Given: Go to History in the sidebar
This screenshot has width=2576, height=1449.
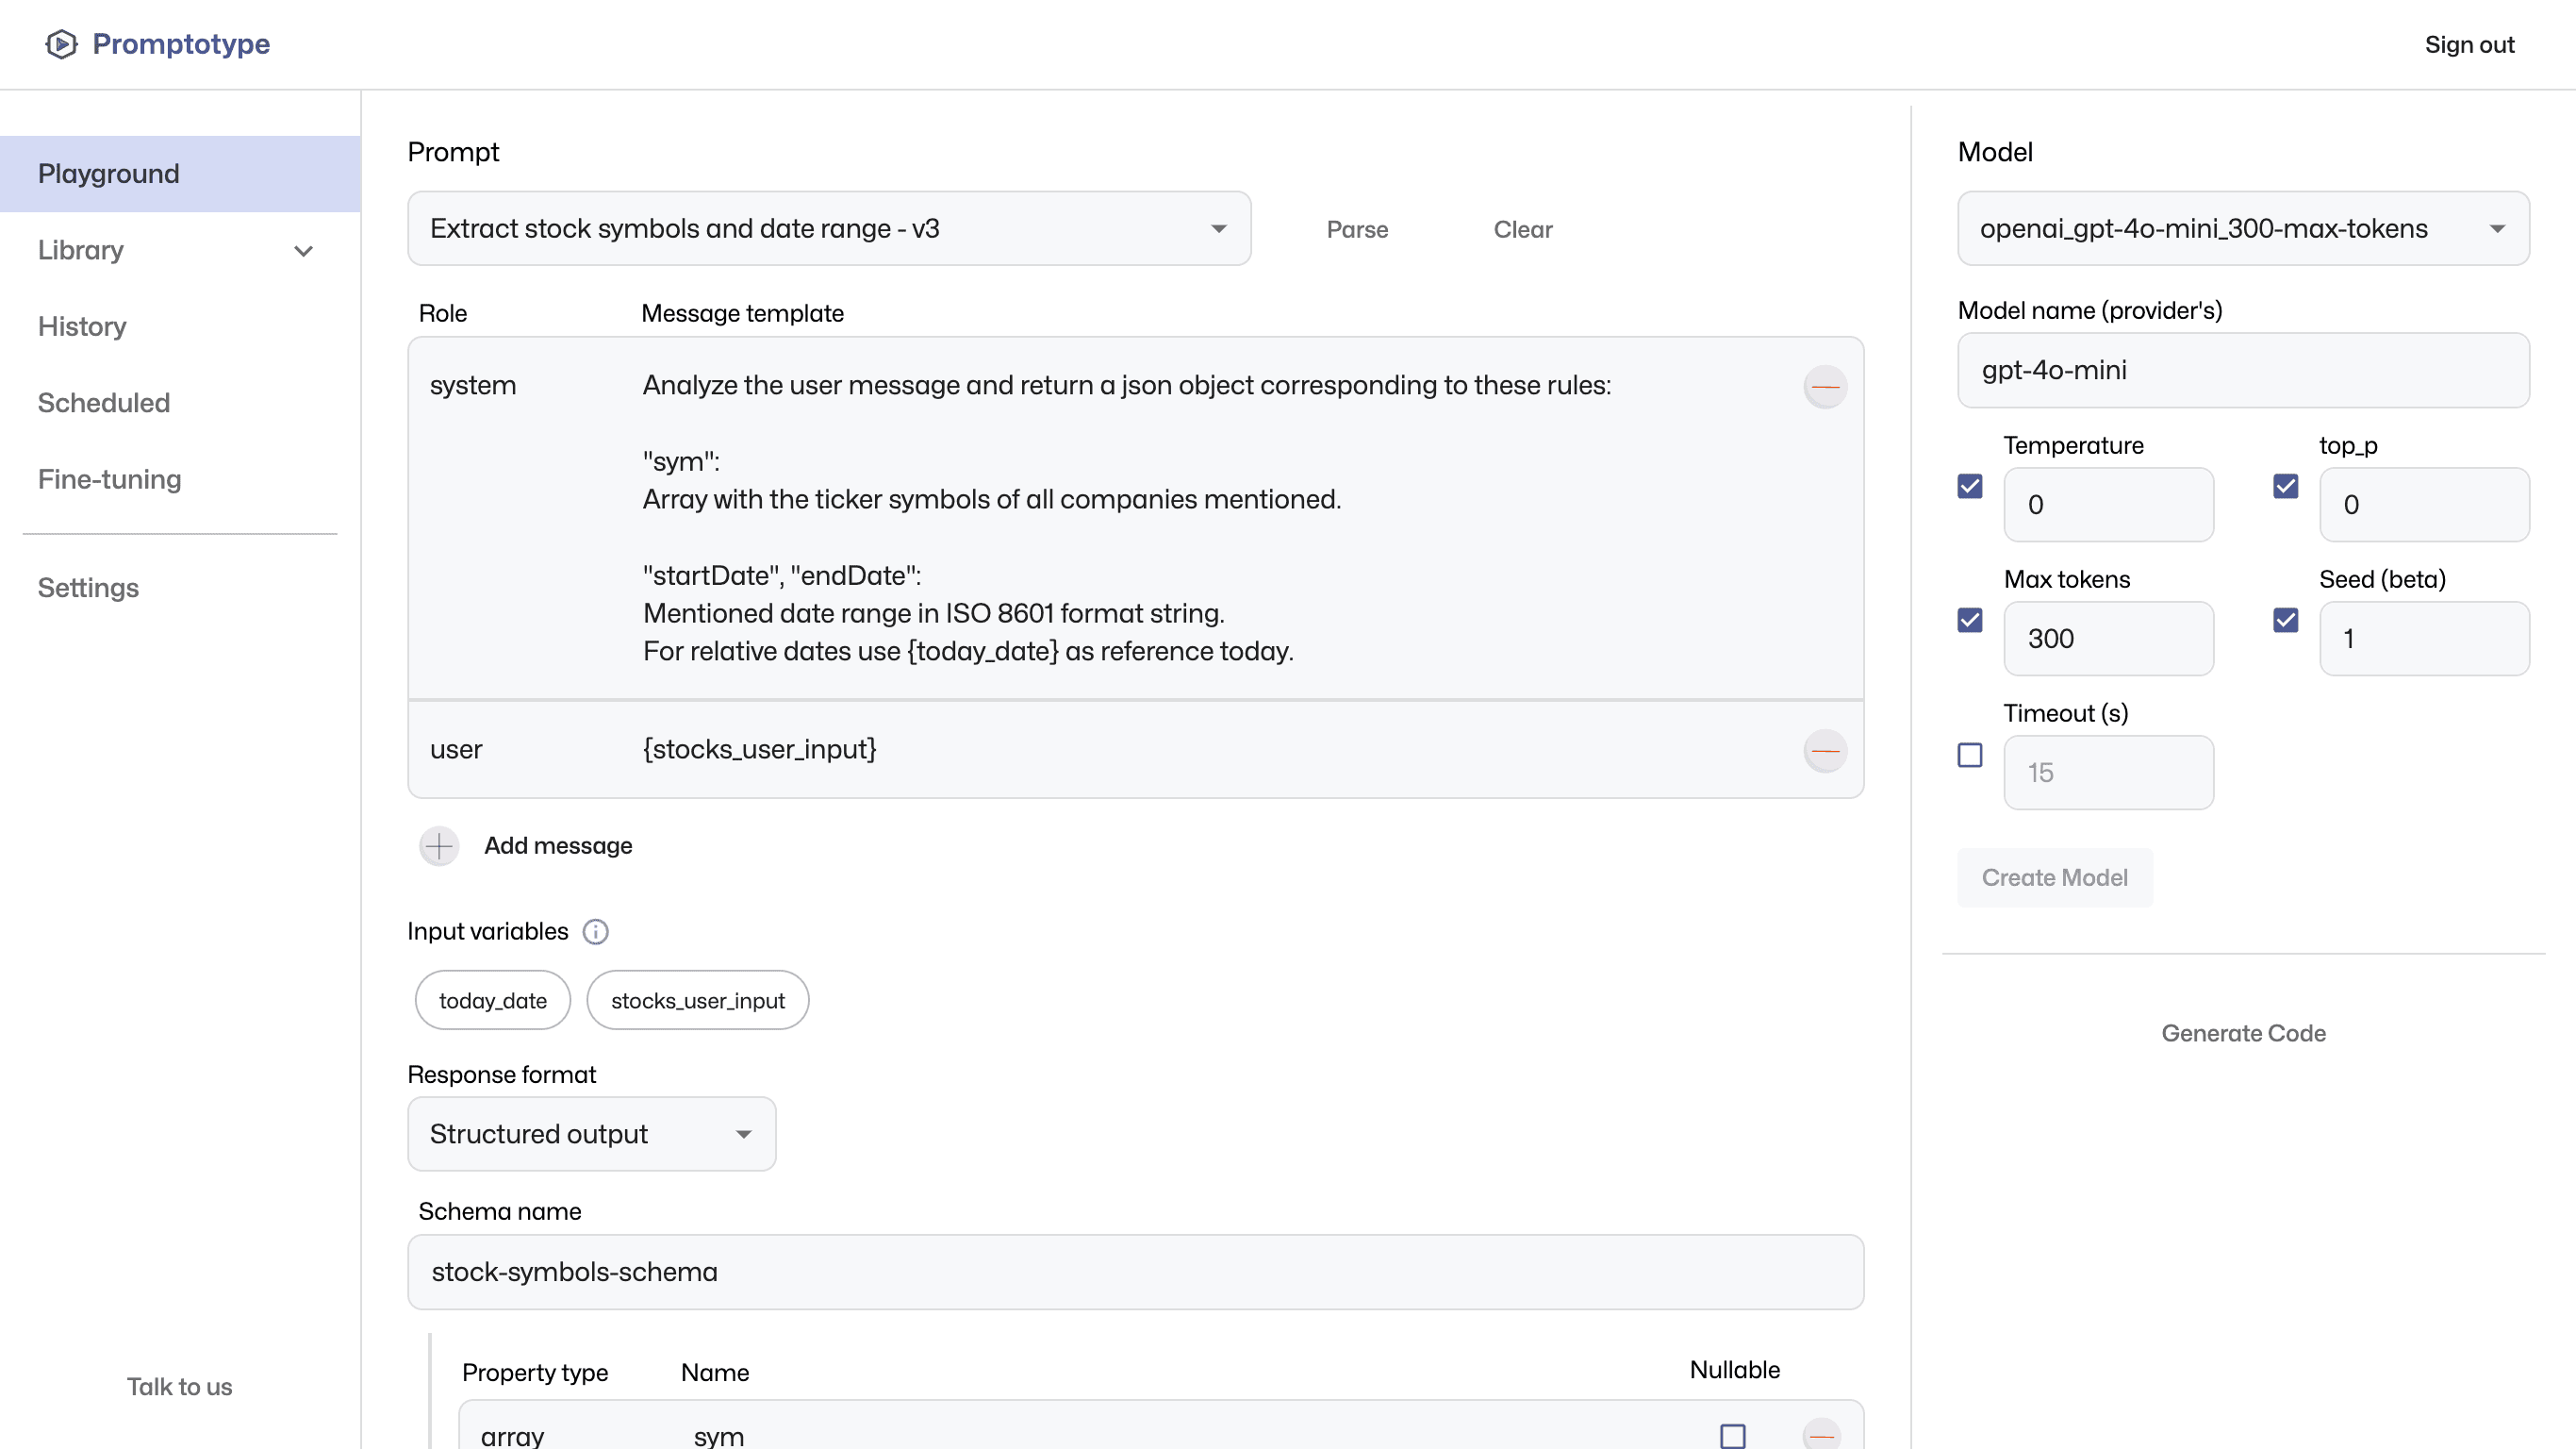Looking at the screenshot, I should 82,327.
